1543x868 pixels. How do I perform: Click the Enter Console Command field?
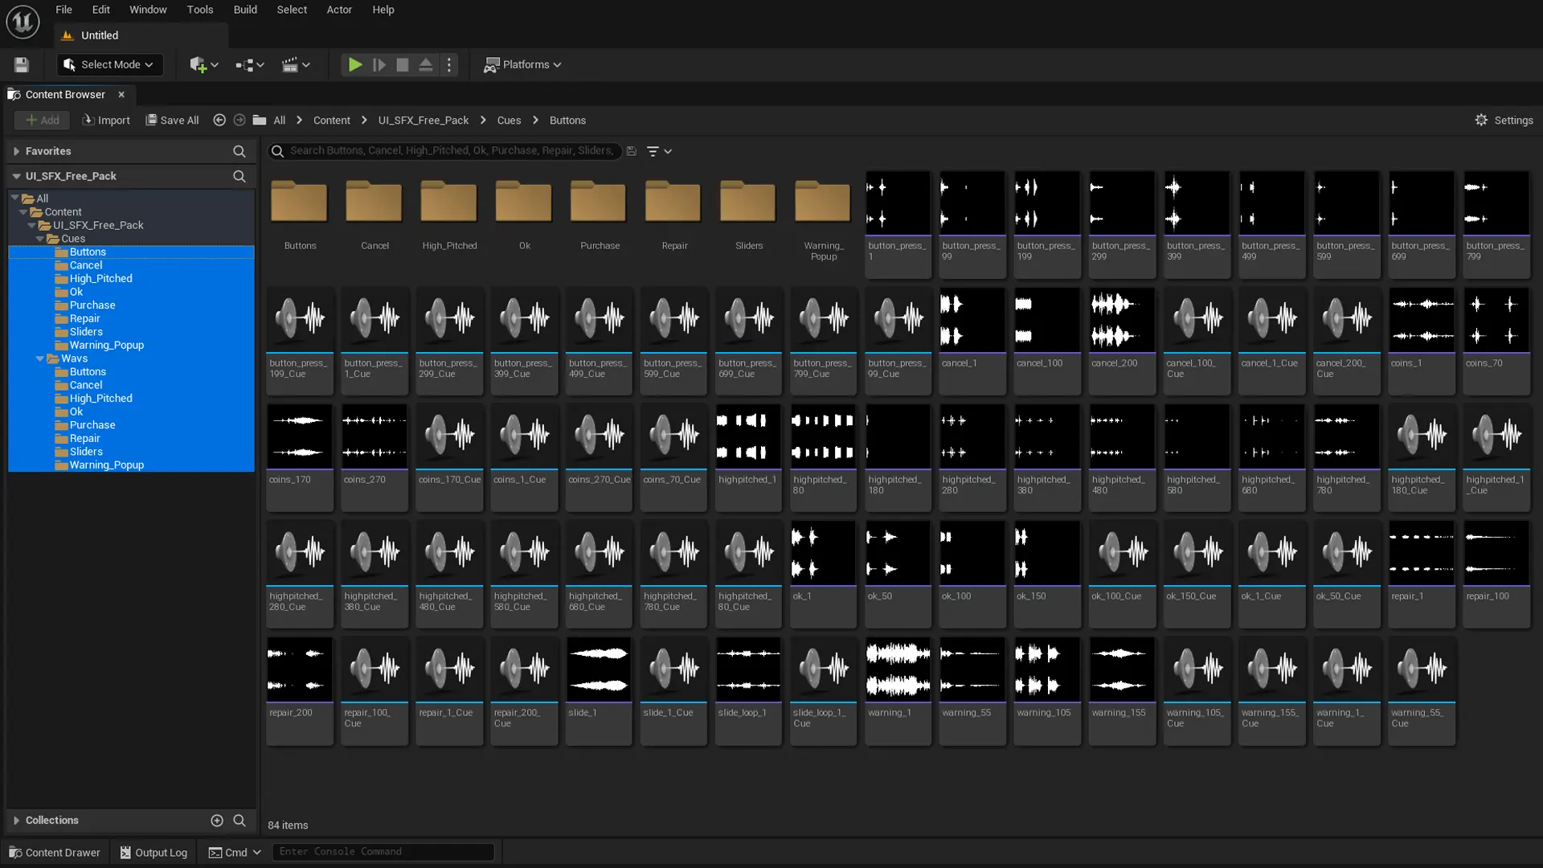click(x=383, y=852)
